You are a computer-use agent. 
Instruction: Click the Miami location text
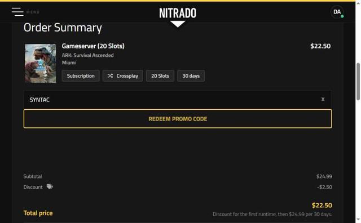pyautogui.click(x=69, y=63)
